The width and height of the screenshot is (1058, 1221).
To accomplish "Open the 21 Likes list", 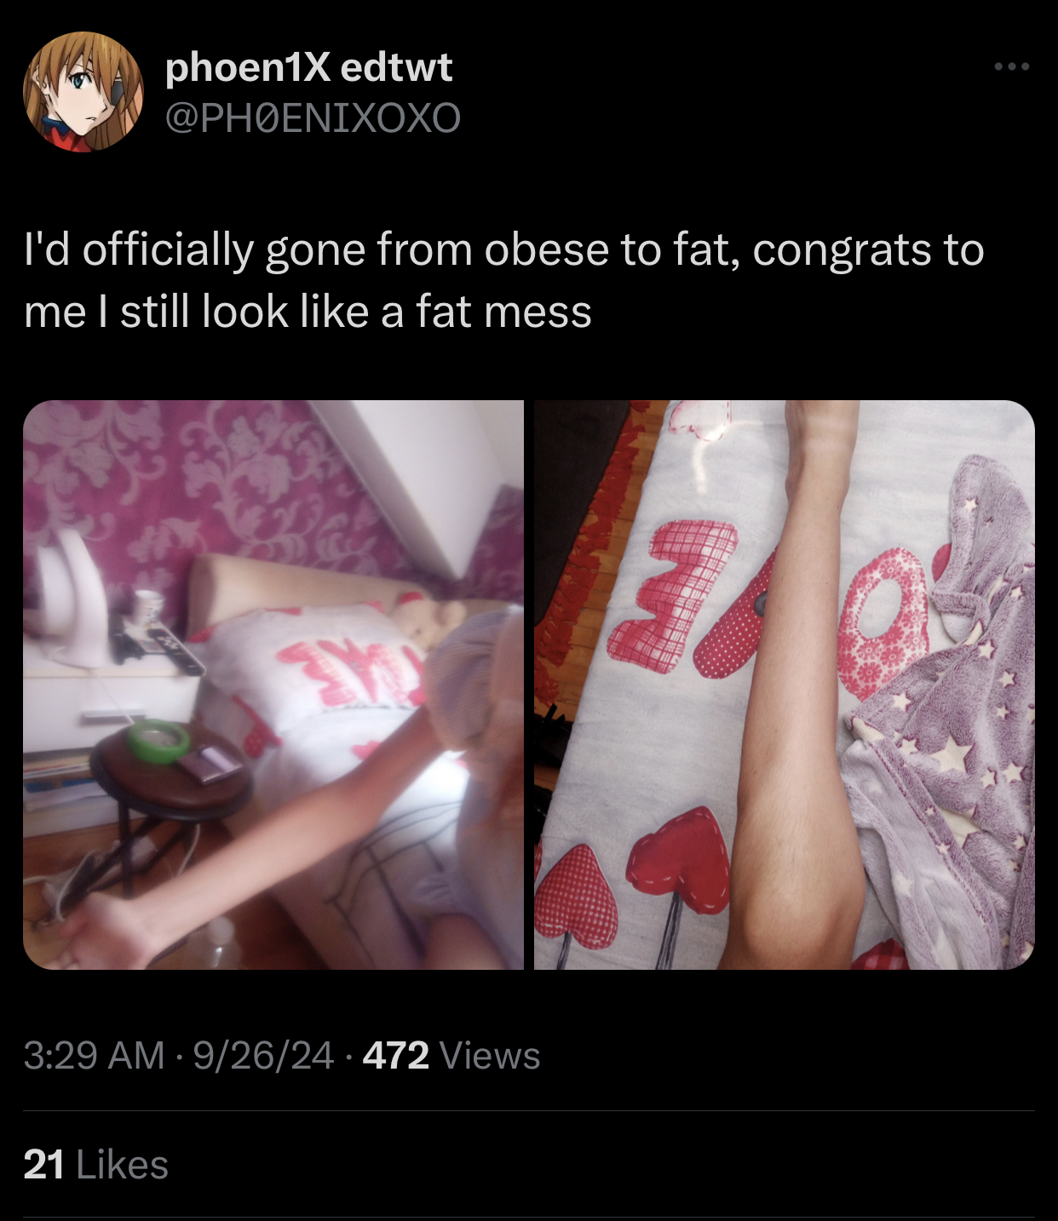I will tap(96, 1165).
